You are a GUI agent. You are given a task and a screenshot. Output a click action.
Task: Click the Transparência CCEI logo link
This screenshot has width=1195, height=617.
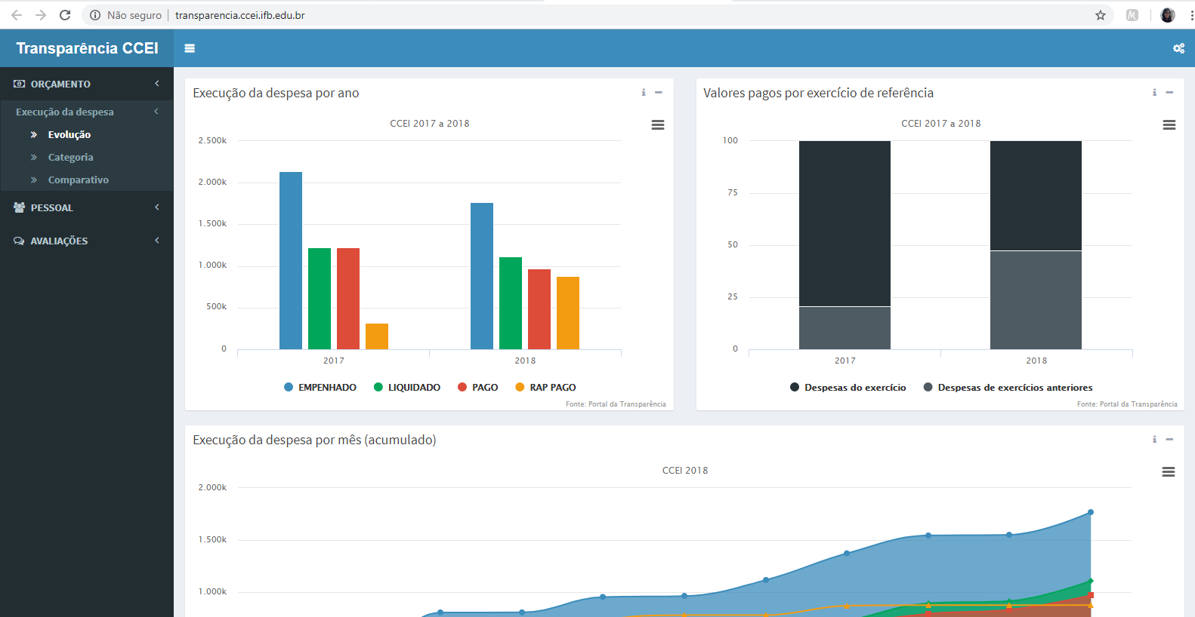(87, 48)
